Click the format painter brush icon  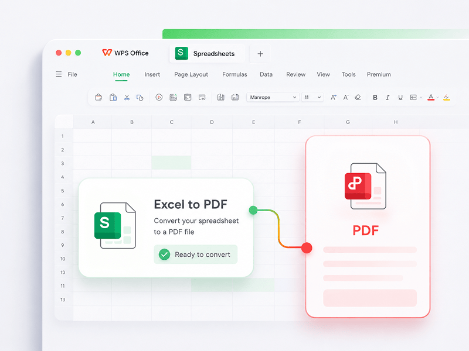pos(98,97)
